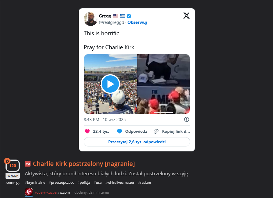The image size is (273, 198).
Task: Open "Przeczytaj 2,6 tys. odpowiedzi" button
Action: pyautogui.click(x=137, y=142)
